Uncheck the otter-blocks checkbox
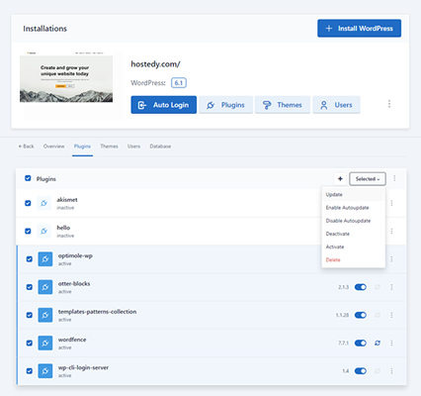Screen dimensions: 421x396 pyautogui.click(x=30, y=287)
